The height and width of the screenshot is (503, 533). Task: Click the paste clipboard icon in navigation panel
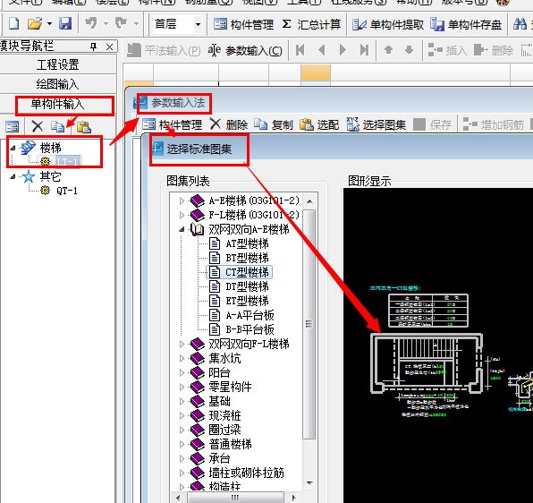[84, 126]
